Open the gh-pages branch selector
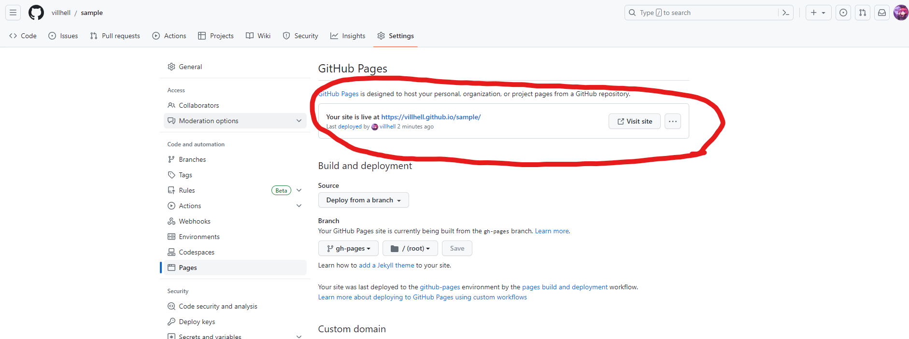The width and height of the screenshot is (909, 339). pyautogui.click(x=348, y=248)
